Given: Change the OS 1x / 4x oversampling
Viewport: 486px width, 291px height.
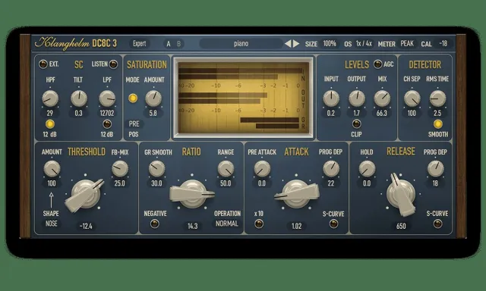Looking at the screenshot, I should coord(364,44).
